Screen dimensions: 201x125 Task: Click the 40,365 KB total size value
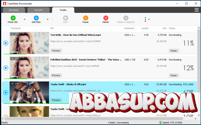click(161, 41)
